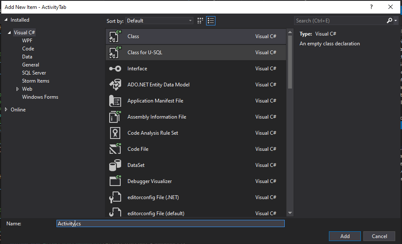Viewport: 402px width, 244px height.
Task: Close the Add New Item dialog
Action: click(391, 7)
